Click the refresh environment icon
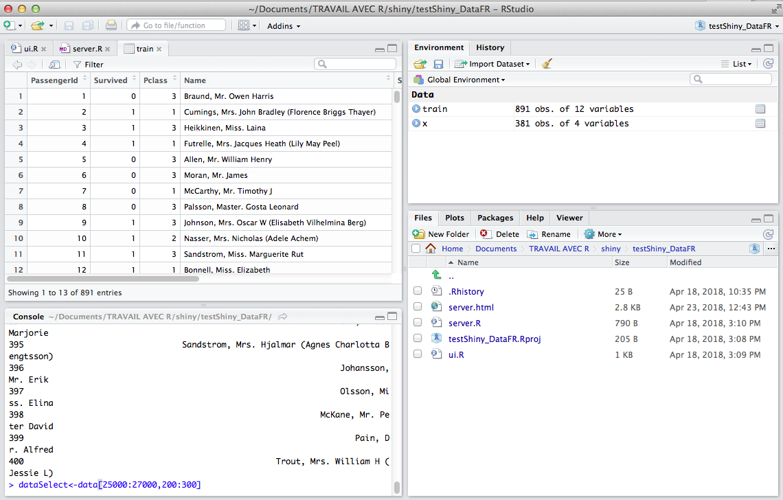This screenshot has height=500, width=783. 768,63
